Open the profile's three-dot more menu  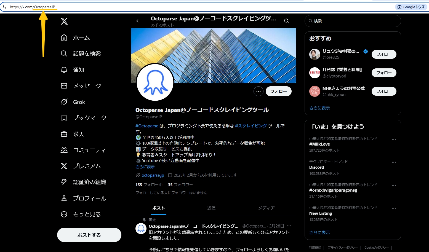(258, 91)
